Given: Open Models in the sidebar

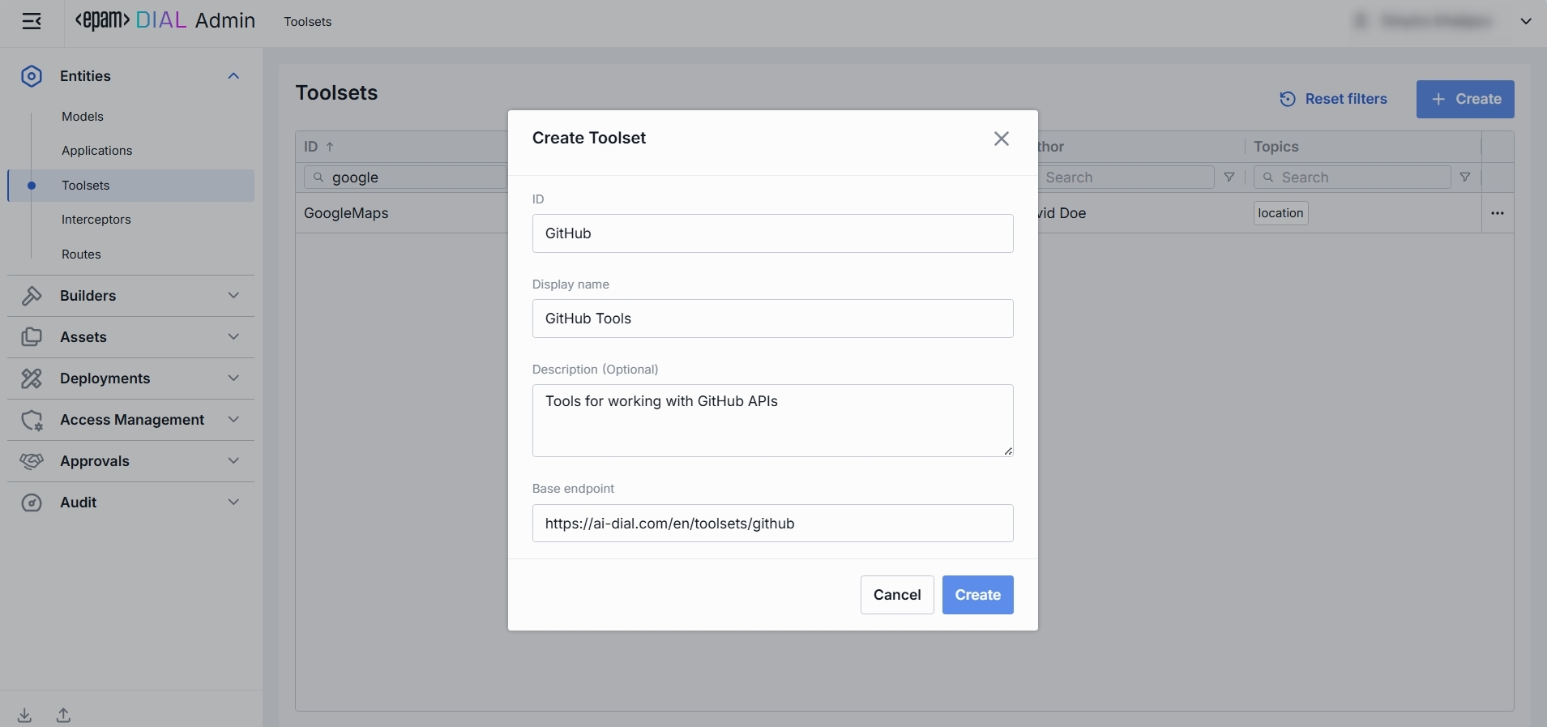Looking at the screenshot, I should [x=83, y=117].
